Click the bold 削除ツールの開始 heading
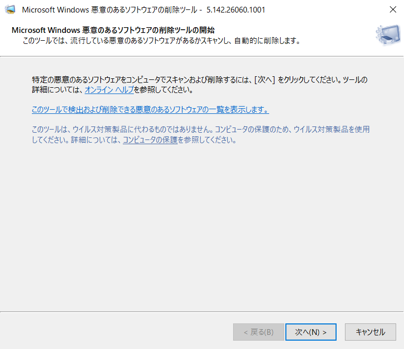Image resolution: width=404 pixels, height=349 pixels. pos(113,30)
